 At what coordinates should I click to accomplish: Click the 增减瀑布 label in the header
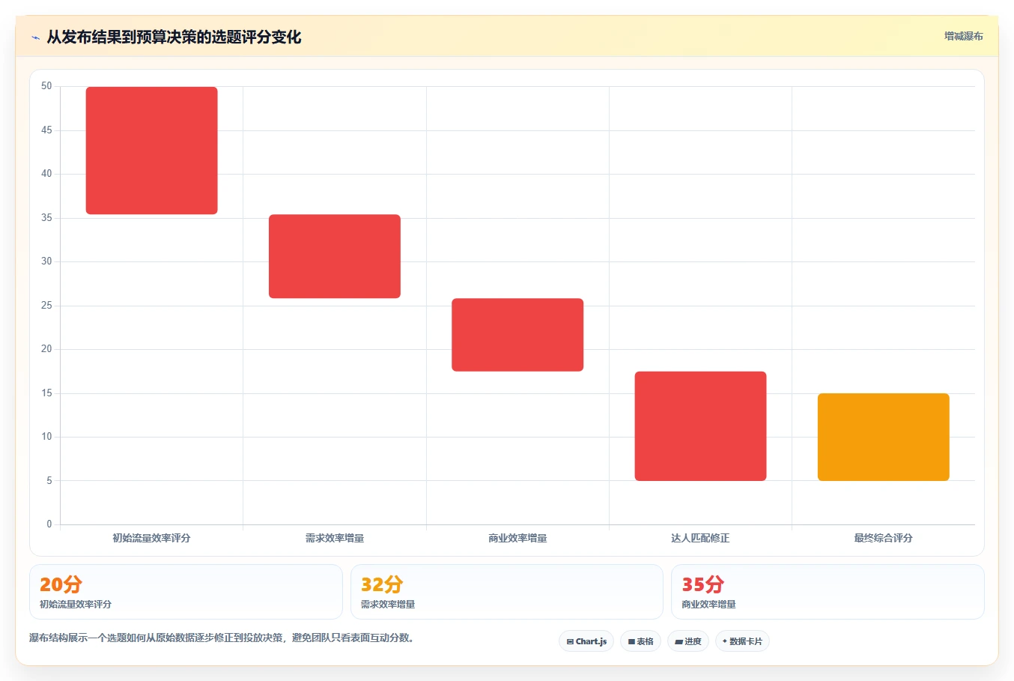tap(963, 36)
